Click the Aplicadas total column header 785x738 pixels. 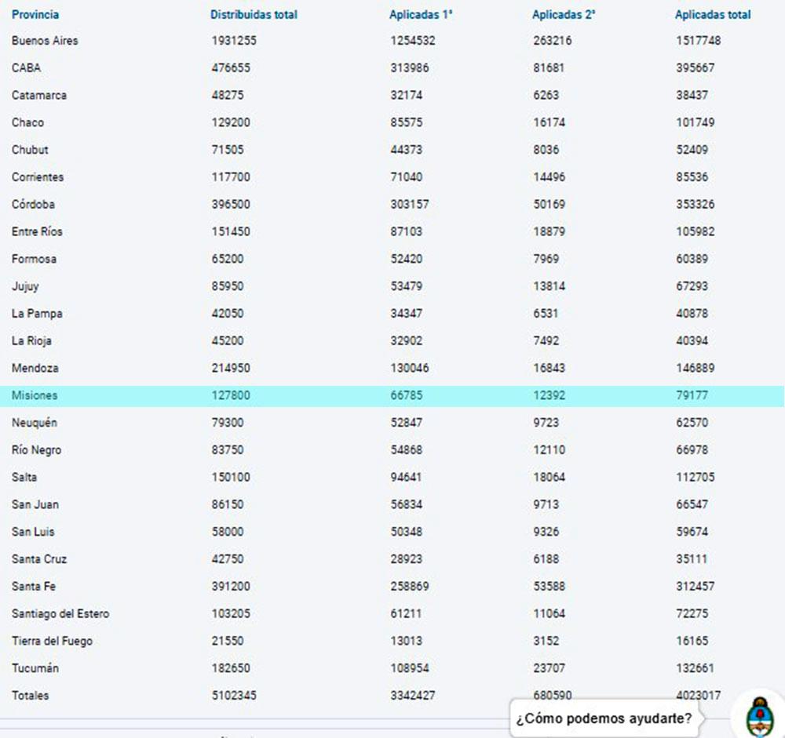tap(713, 14)
